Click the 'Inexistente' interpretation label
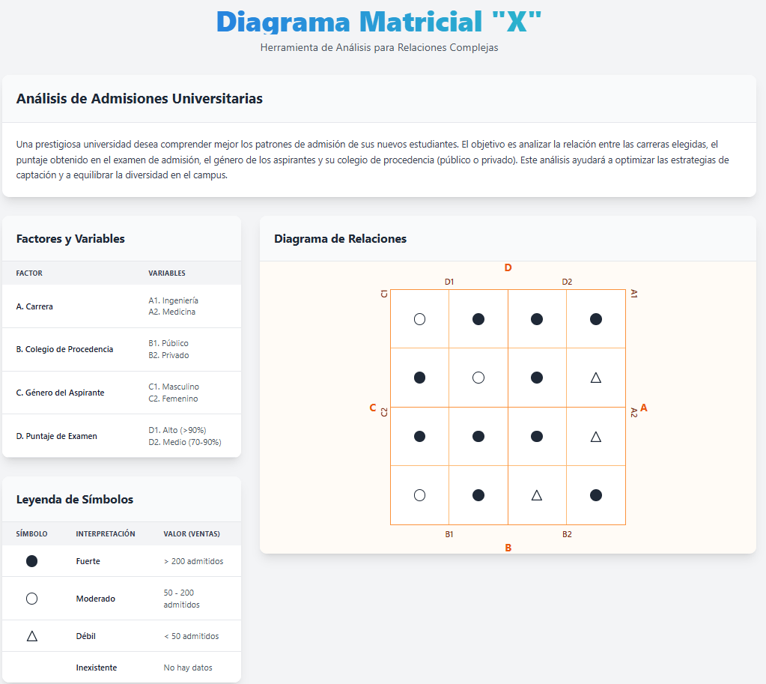Viewport: 766px width, 684px height. tap(97, 668)
